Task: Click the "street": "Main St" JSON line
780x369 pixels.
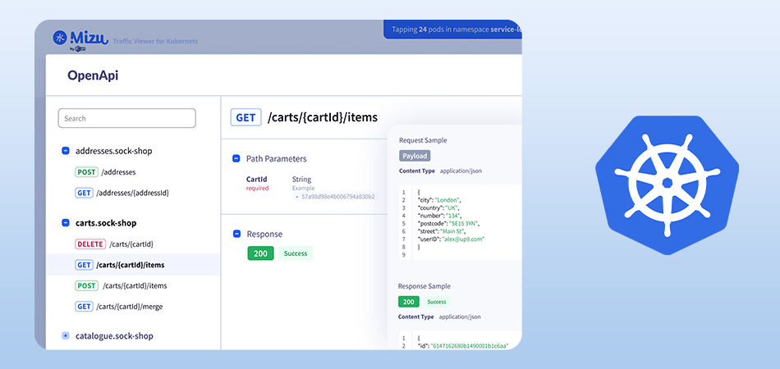Action: pyautogui.click(x=442, y=231)
